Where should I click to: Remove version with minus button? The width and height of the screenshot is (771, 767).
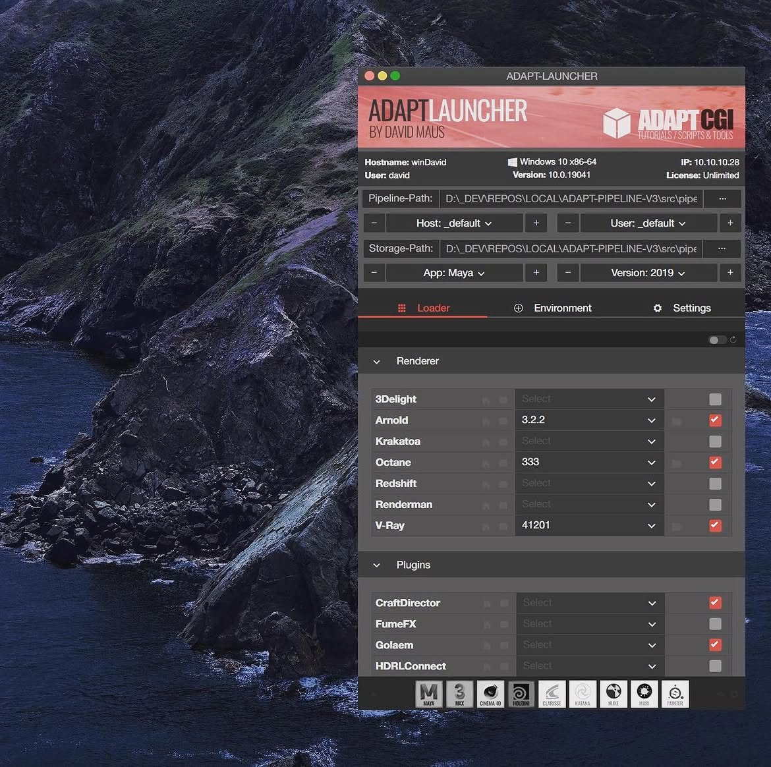pos(568,273)
